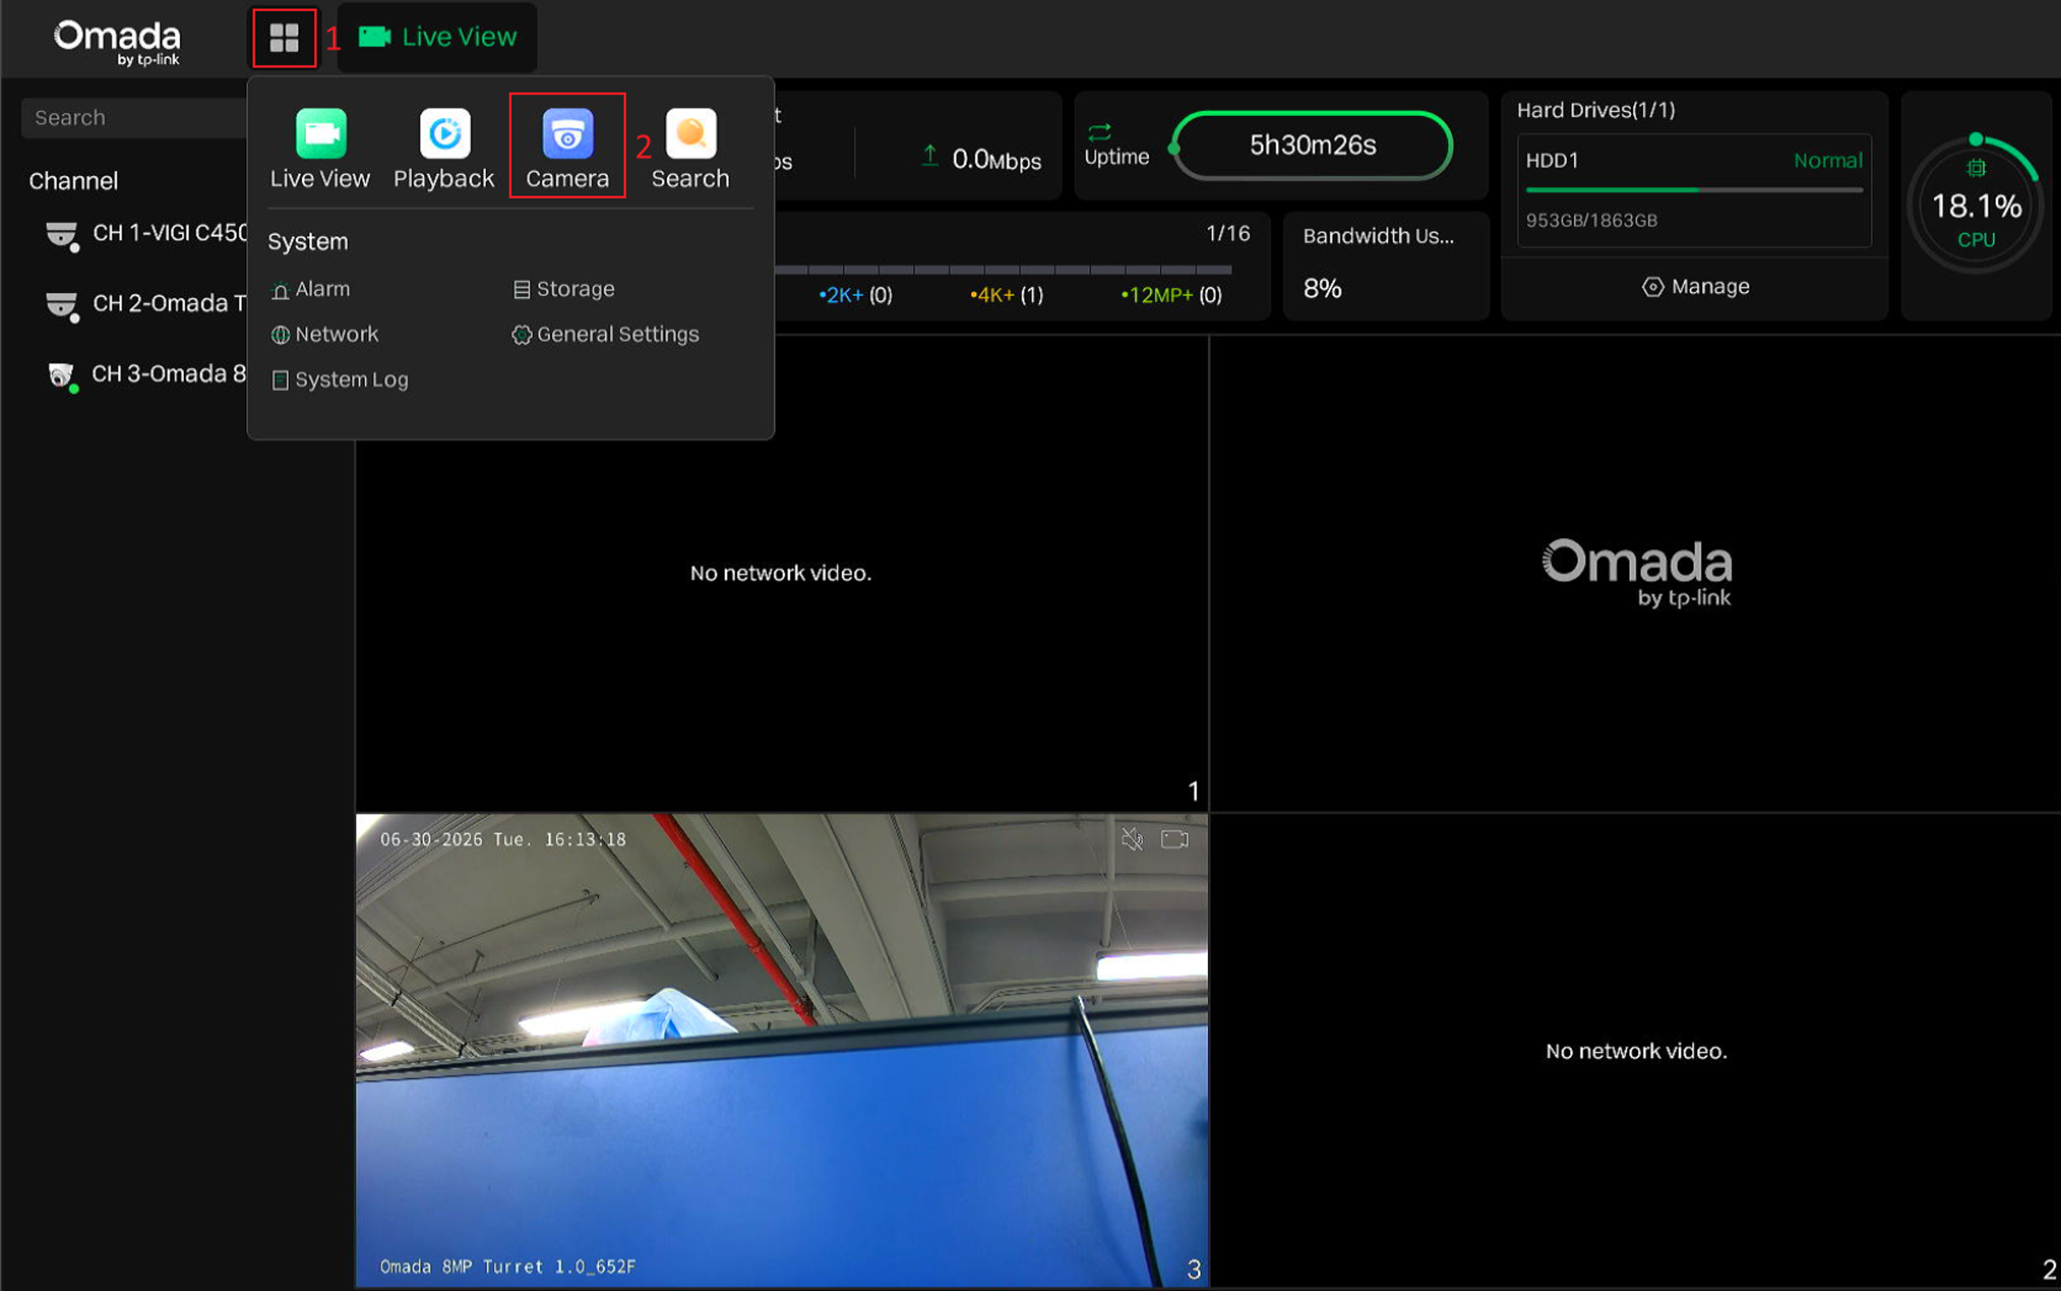Click the Uptime 5h30m26s indicator

pyautogui.click(x=1313, y=145)
